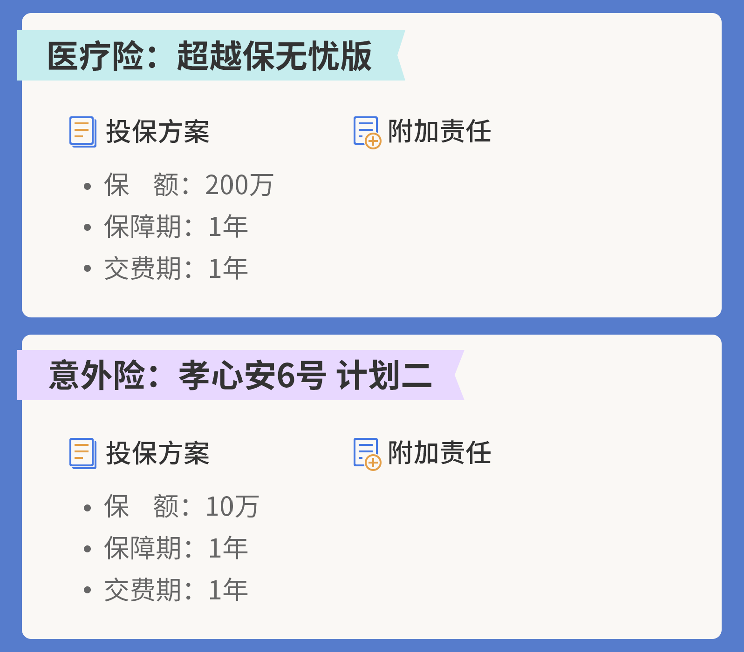Image resolution: width=744 pixels, height=652 pixels.
Task: Click the add-document icon beside medical 附加责任
Action: coord(367,132)
